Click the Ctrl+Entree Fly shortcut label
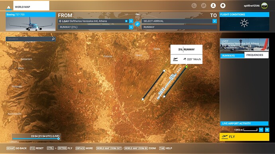275x154 pixels. pos(60,148)
